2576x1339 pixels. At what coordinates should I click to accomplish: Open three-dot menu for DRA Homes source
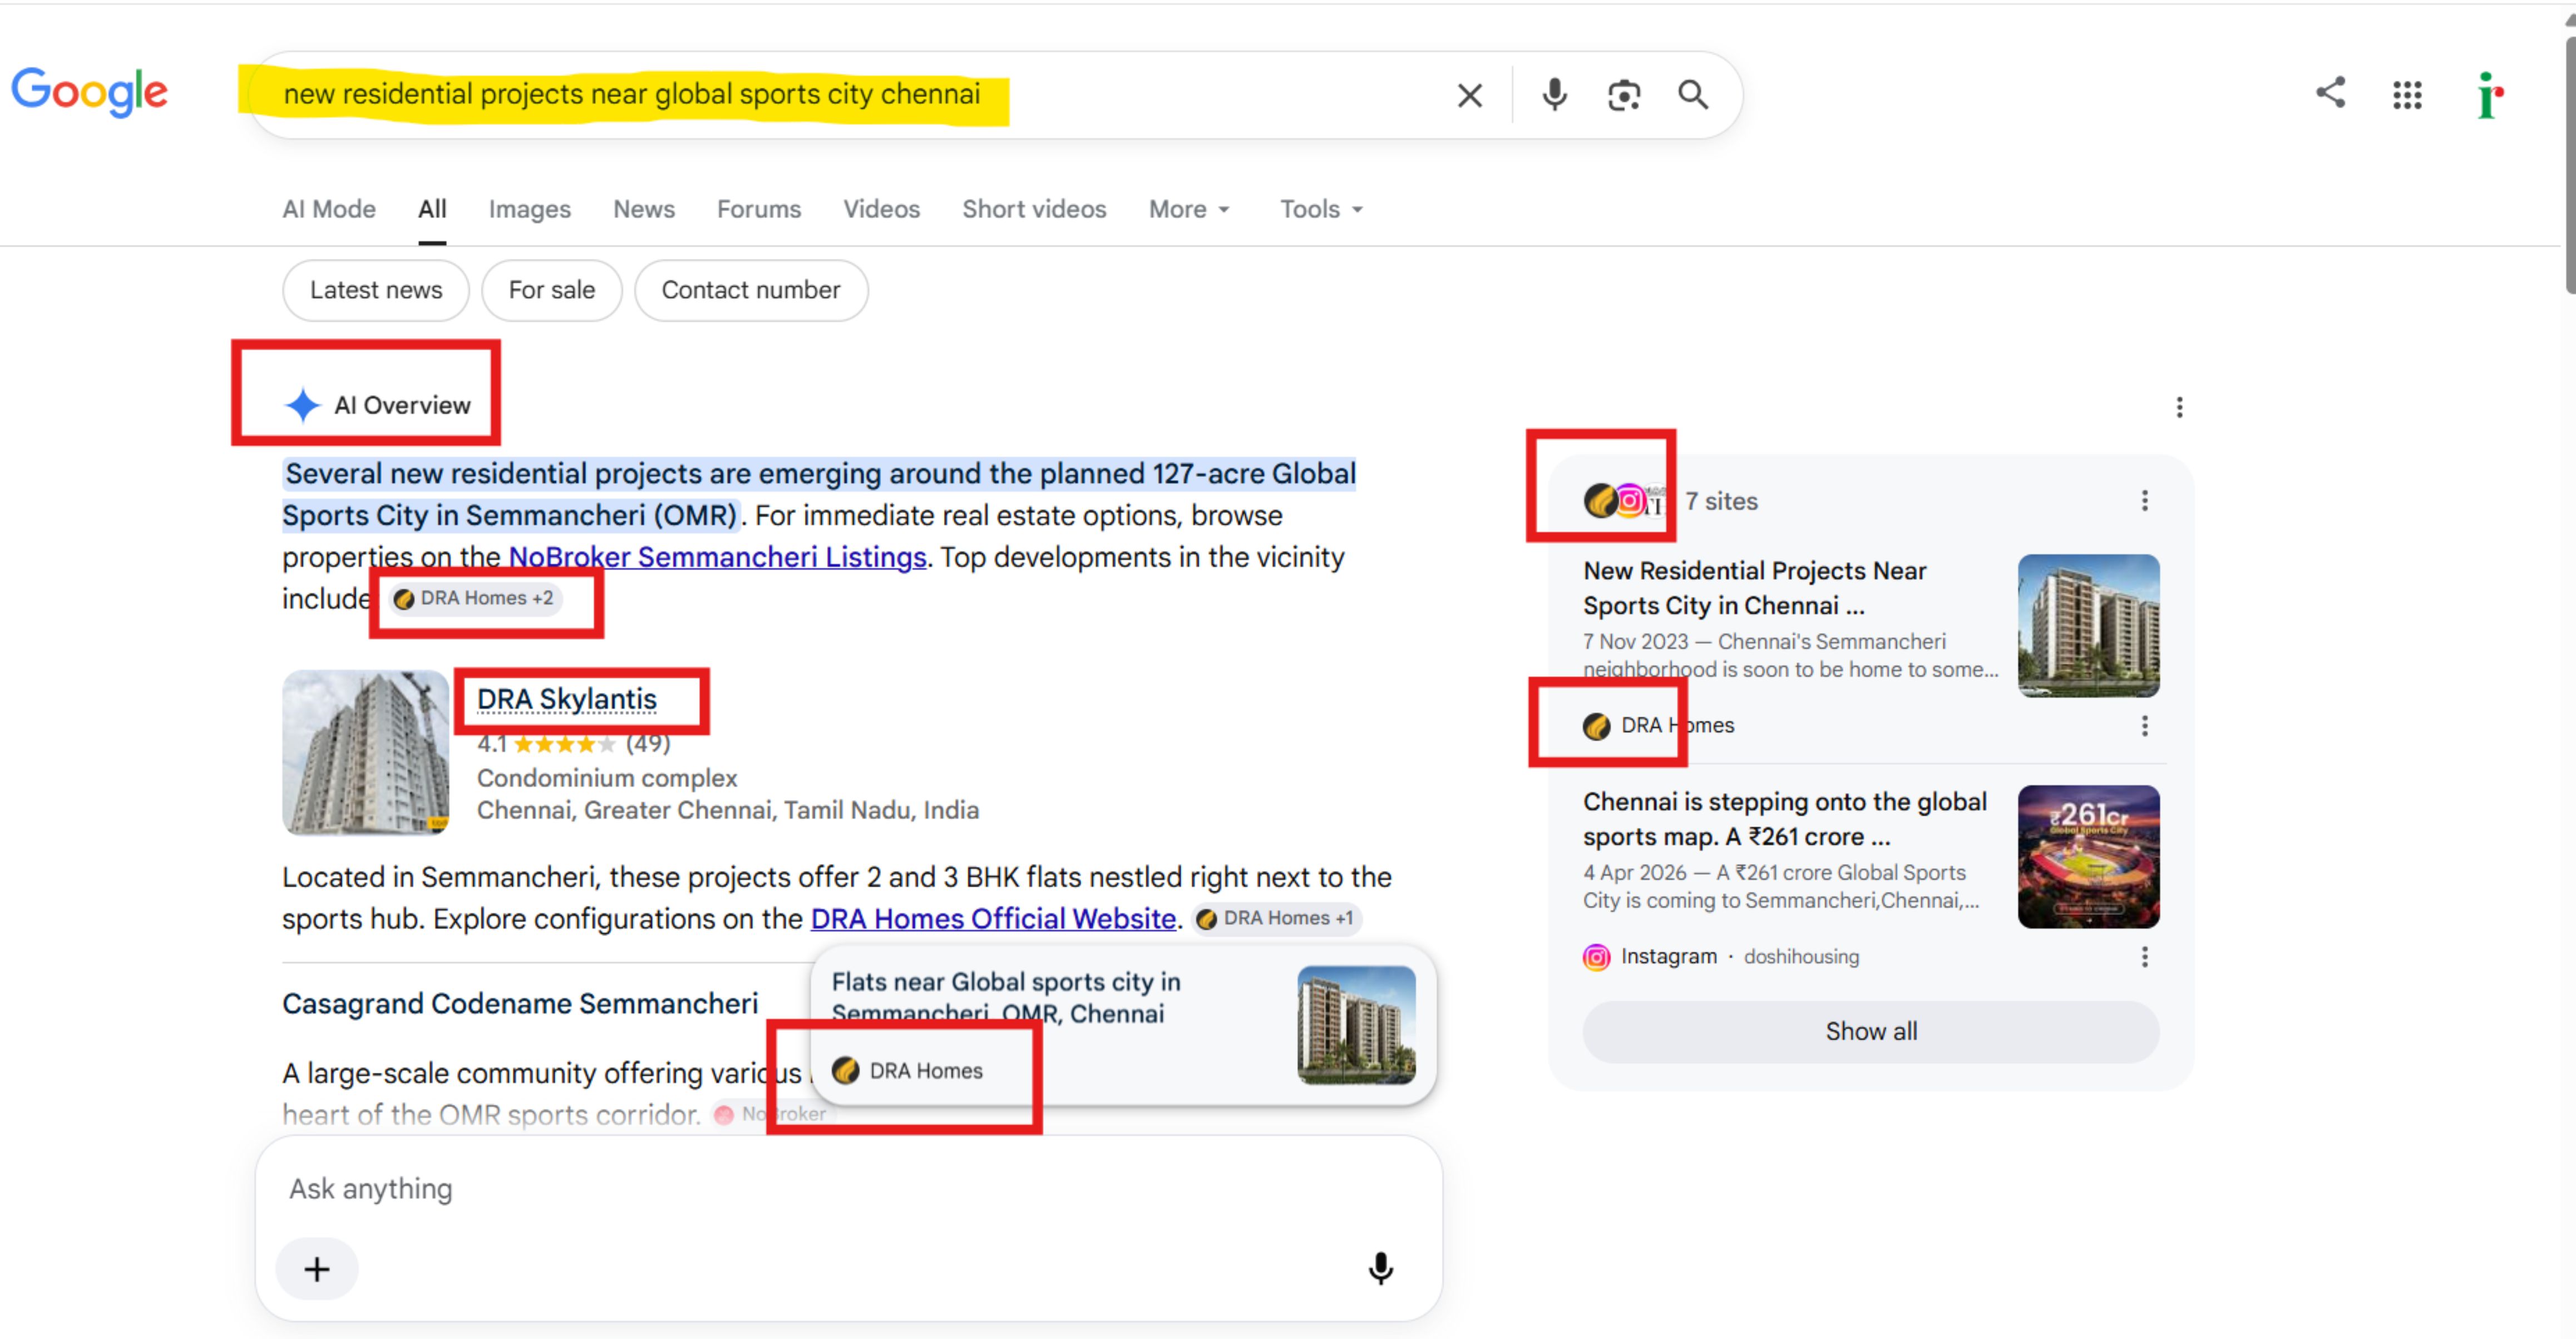click(x=2144, y=726)
